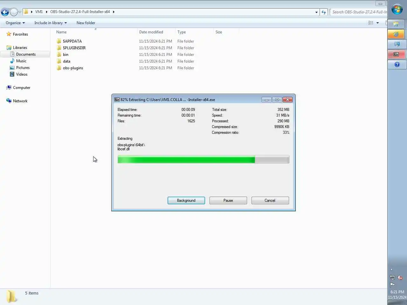Select the data folder
The height and width of the screenshot is (305, 407).
66,61
